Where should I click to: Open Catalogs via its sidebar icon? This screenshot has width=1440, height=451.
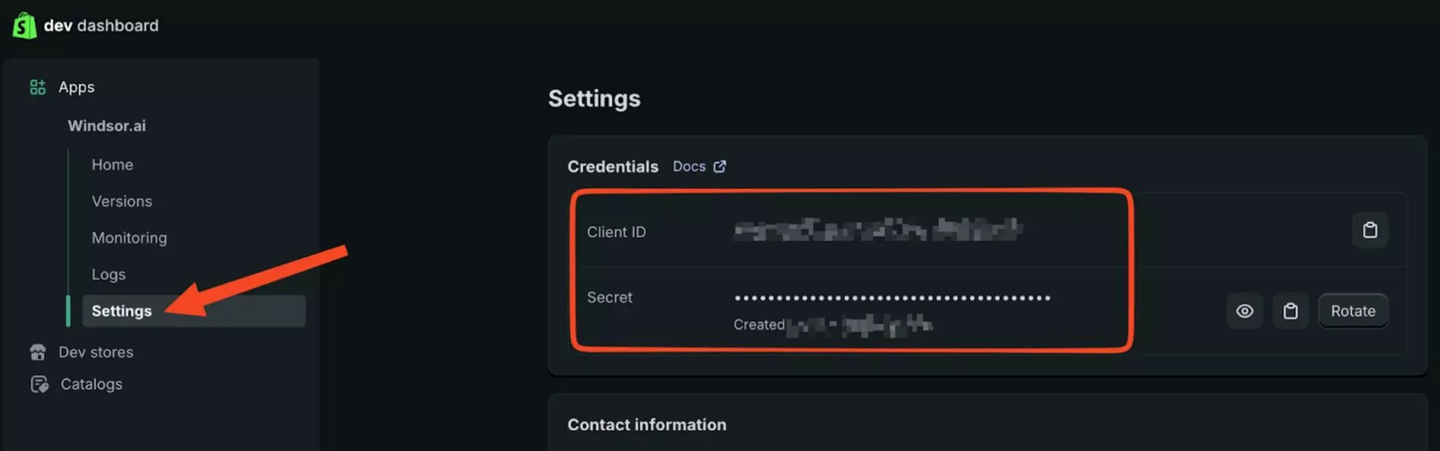point(39,383)
